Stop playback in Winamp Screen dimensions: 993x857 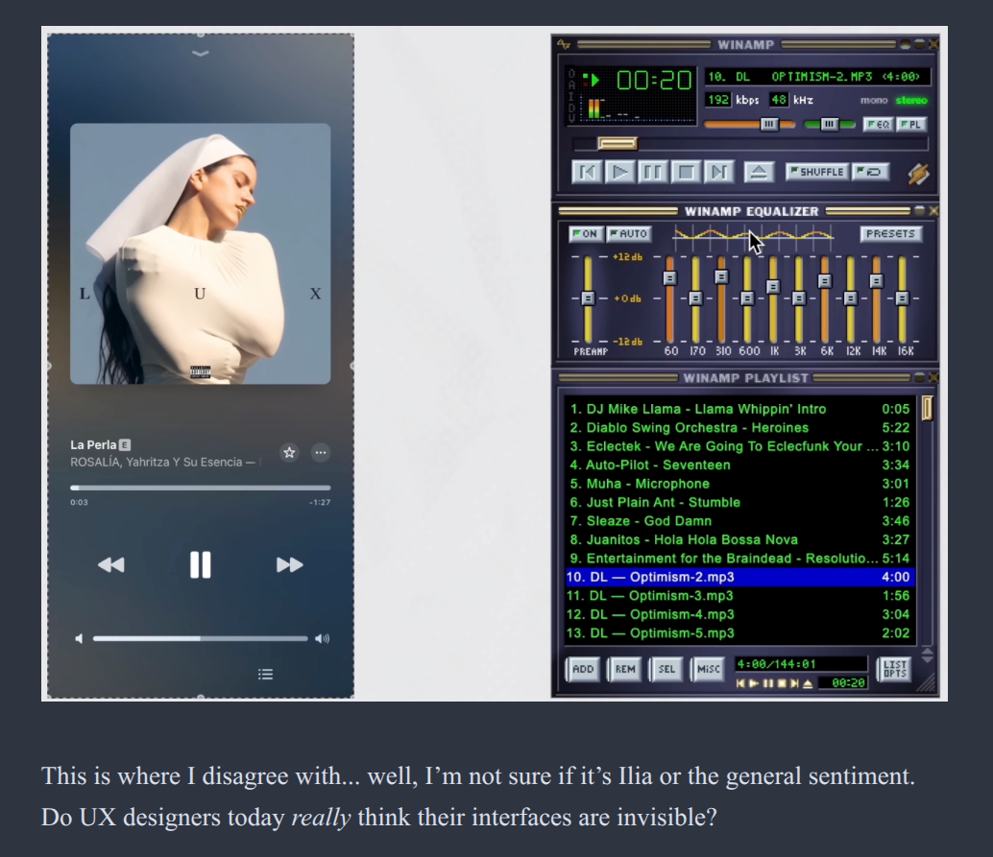point(686,172)
